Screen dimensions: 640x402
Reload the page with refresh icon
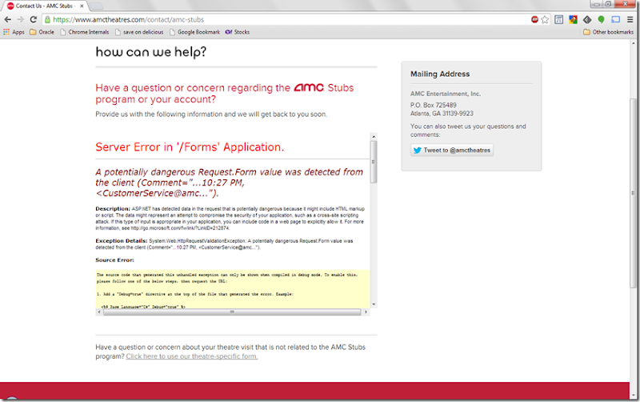coord(34,19)
